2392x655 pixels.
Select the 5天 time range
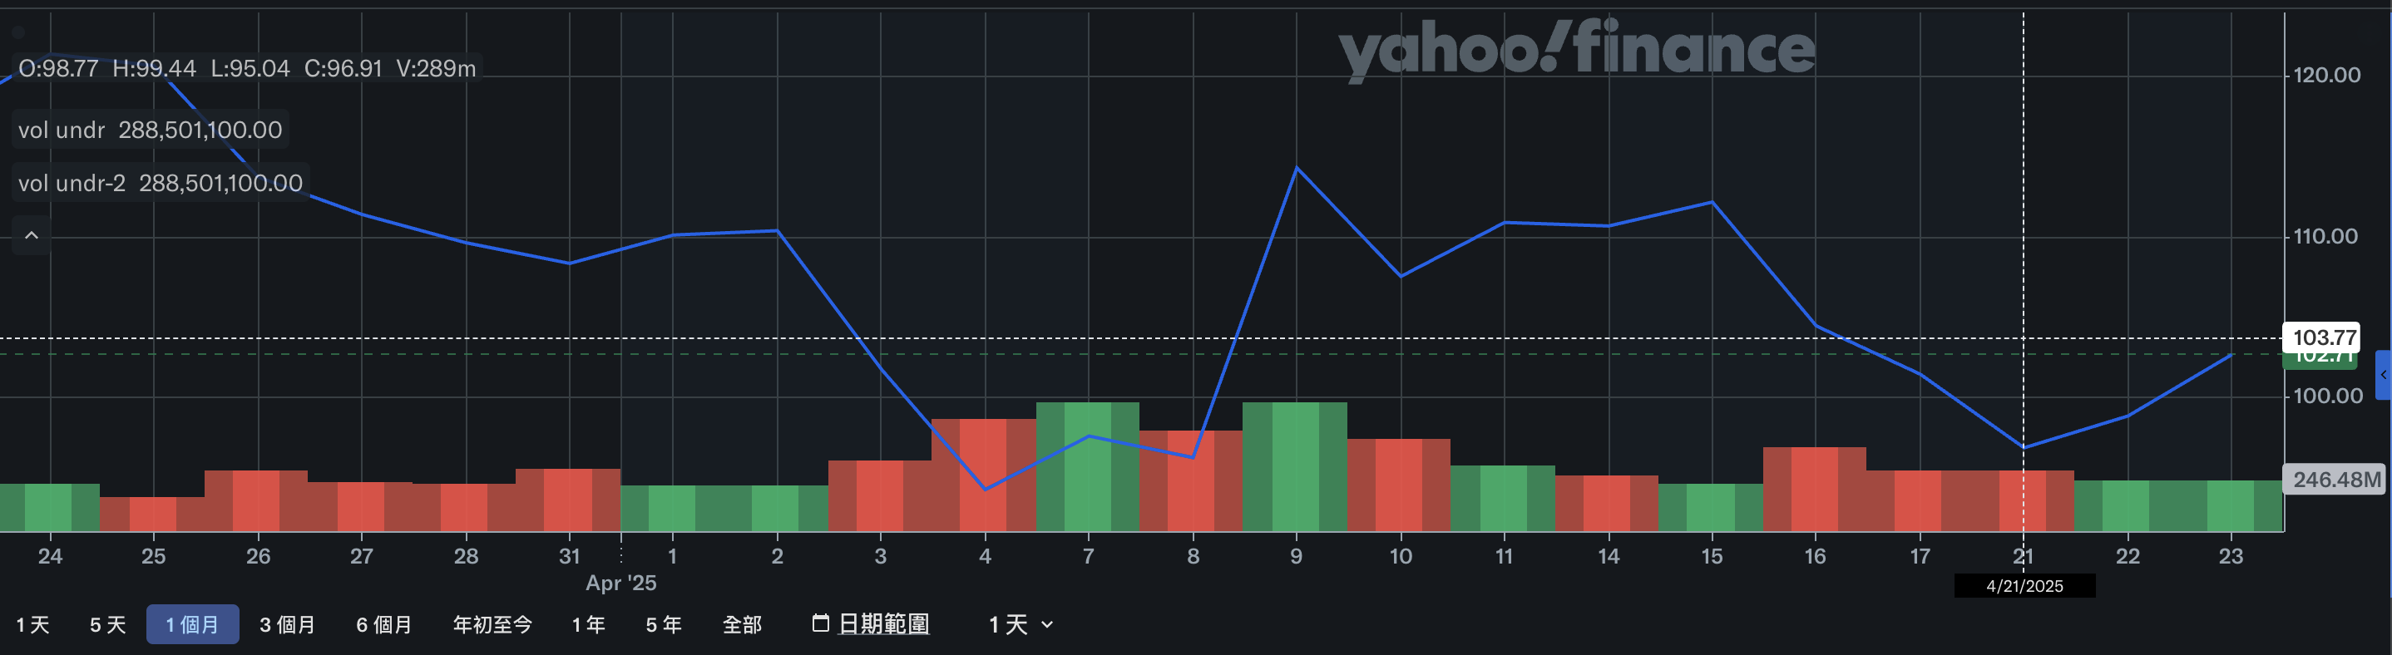[x=108, y=624]
